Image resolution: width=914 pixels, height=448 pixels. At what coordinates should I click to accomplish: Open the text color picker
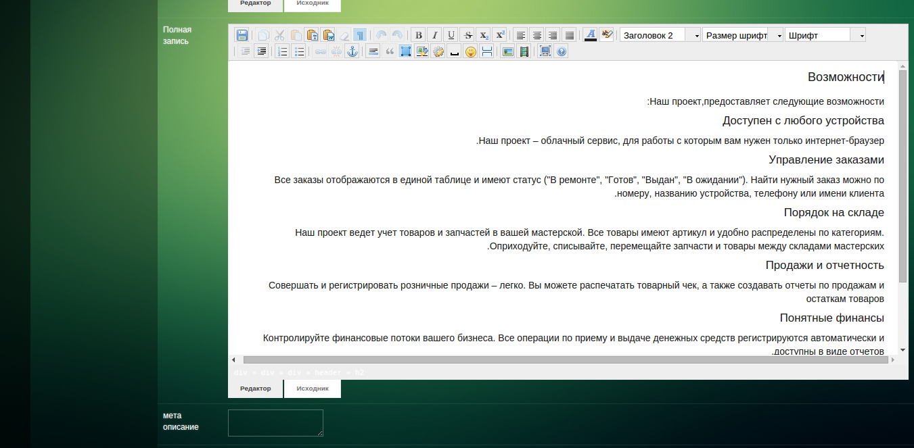(x=591, y=35)
